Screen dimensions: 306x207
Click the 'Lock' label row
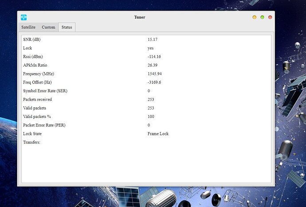pos(27,48)
